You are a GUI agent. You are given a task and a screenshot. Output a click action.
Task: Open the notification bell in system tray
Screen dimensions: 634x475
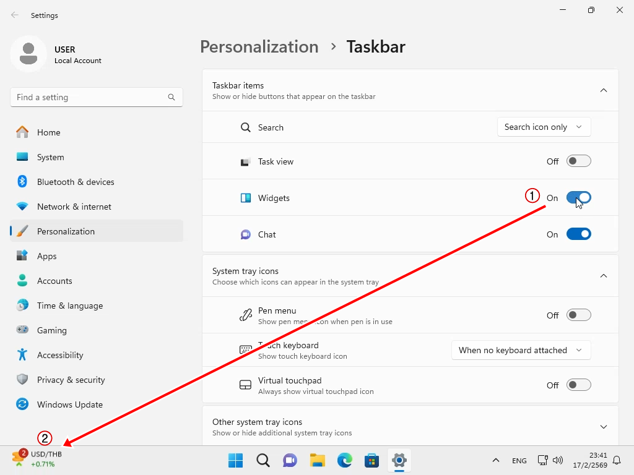point(617,460)
